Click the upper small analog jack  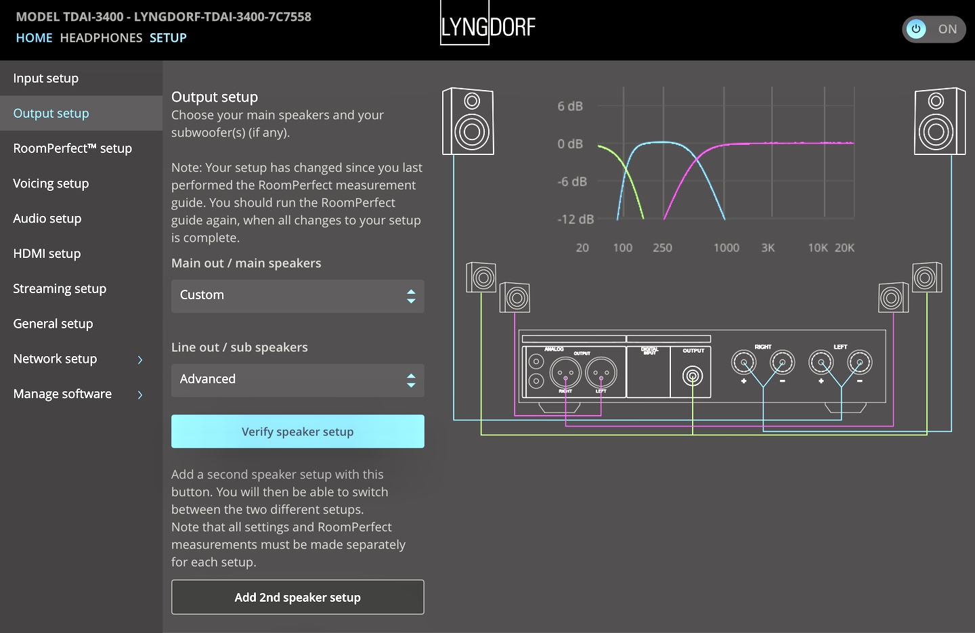(x=536, y=362)
